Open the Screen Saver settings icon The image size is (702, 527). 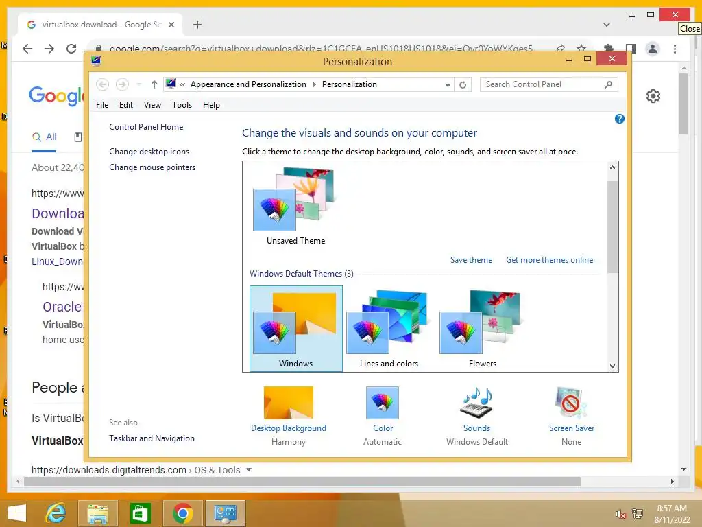tap(571, 403)
